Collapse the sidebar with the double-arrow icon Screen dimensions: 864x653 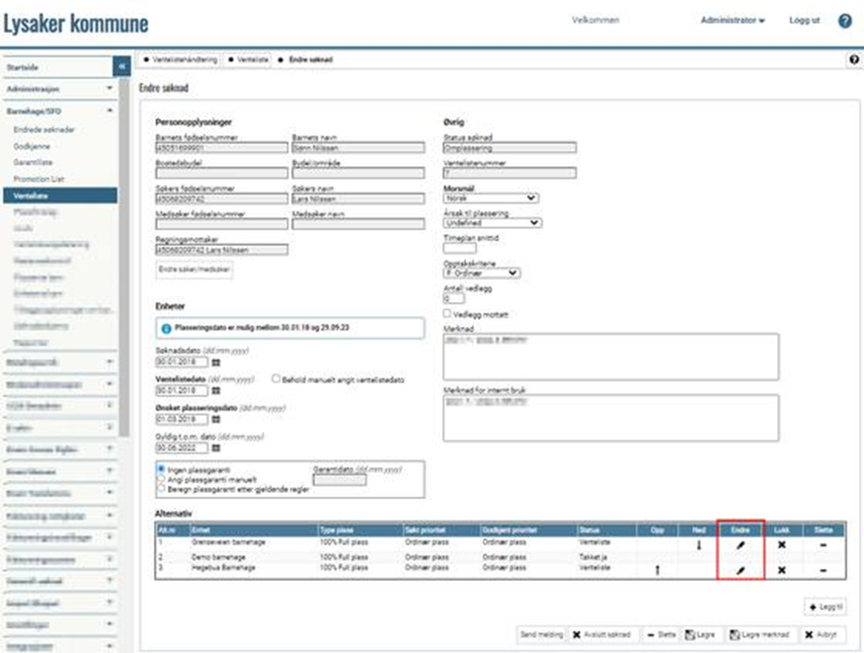pos(123,66)
